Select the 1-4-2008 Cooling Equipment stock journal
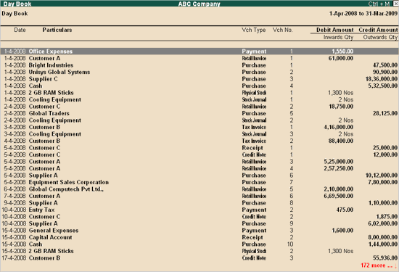 pyautogui.click(x=199, y=99)
